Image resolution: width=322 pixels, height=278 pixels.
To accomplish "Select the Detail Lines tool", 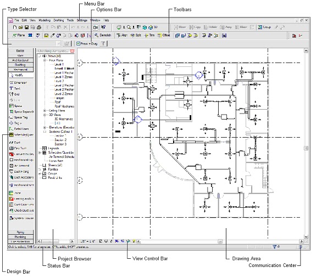I will (19, 129).
